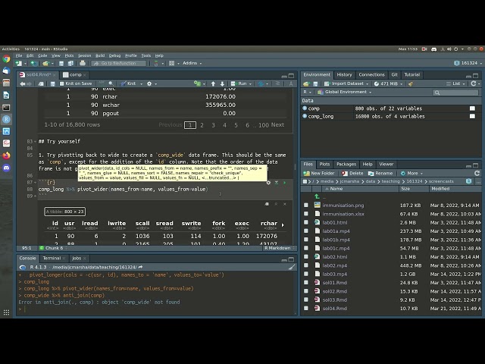Click the Open File folder icon
The image size is (485, 364).
pos(45,63)
